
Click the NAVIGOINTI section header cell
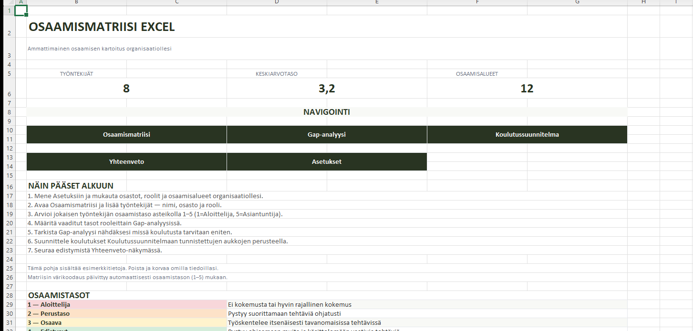(x=327, y=112)
